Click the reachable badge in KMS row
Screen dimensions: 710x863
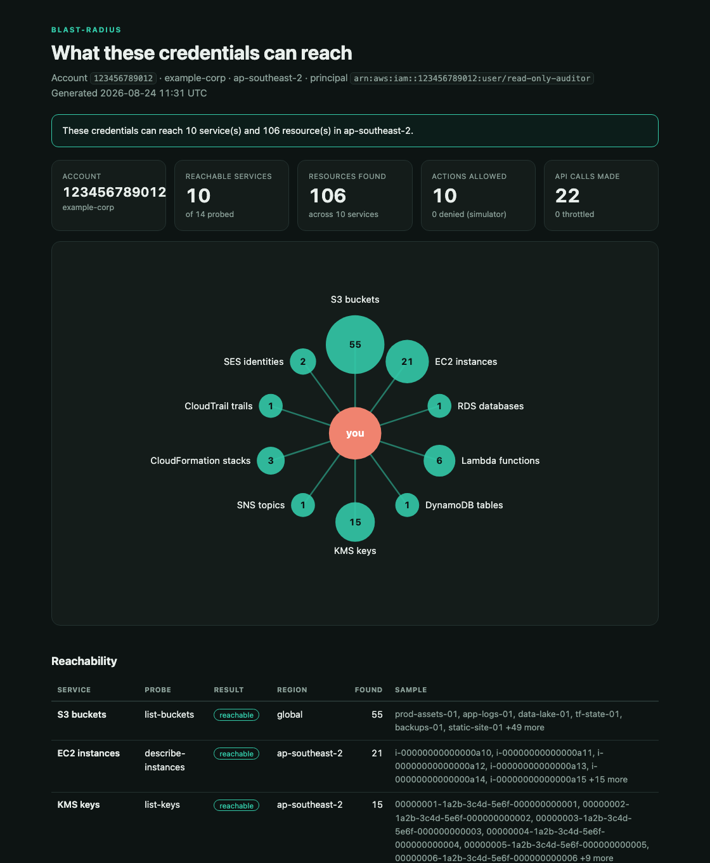tap(236, 805)
